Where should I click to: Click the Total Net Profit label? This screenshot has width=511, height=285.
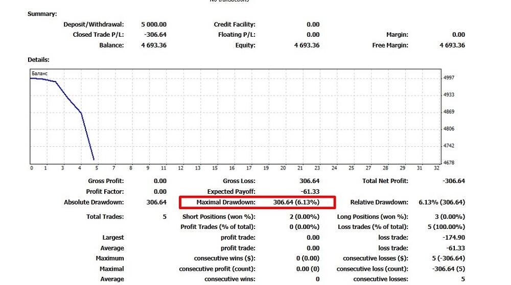click(385, 181)
